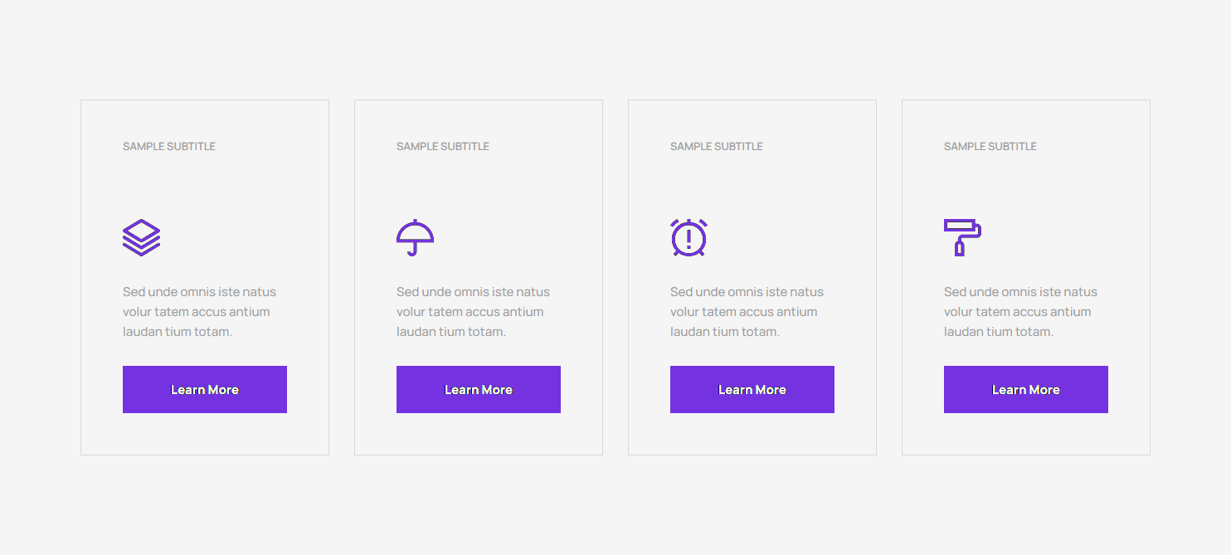The image size is (1231, 555).
Task: Click the paragraph below the paint roller icon
Action: tap(1020, 312)
